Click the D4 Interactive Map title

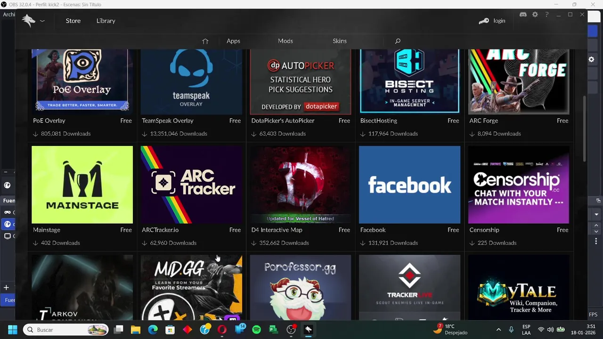point(277,230)
